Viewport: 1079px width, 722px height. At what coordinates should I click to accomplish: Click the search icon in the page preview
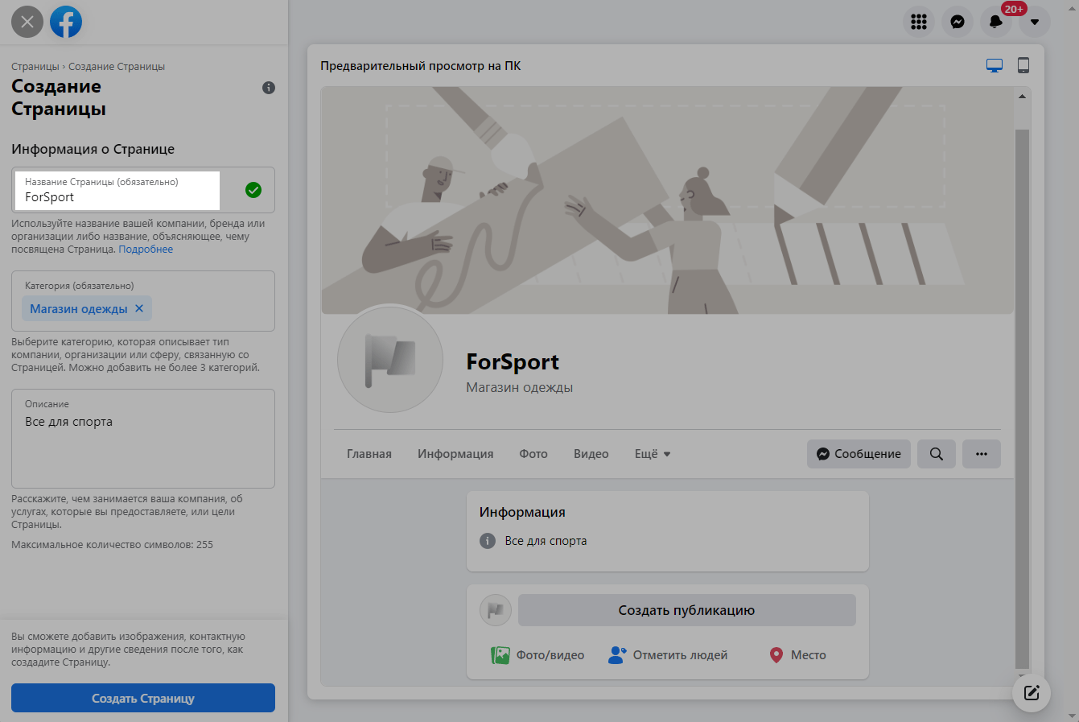tap(936, 454)
